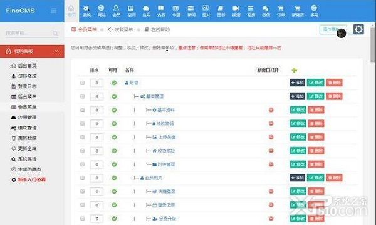Viewport: 376px width, 225px height.
Task: Toggle the sidebar hamburger icon beside FineCMS
Action: coord(54,11)
